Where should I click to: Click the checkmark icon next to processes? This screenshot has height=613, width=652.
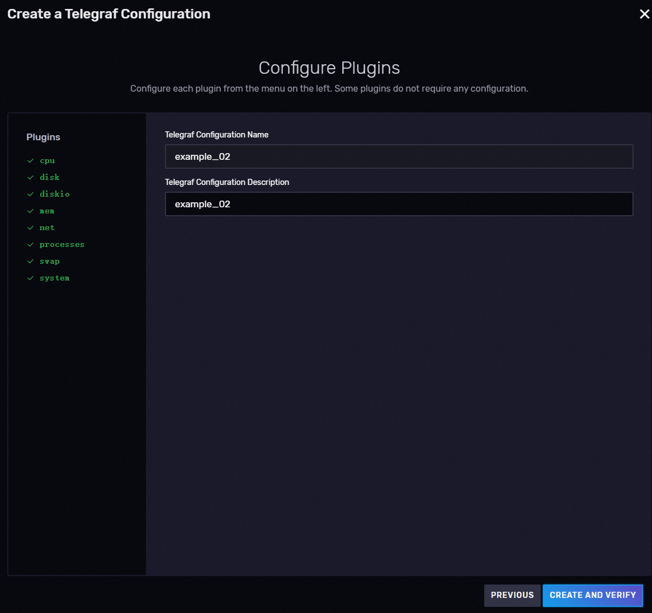pos(30,245)
